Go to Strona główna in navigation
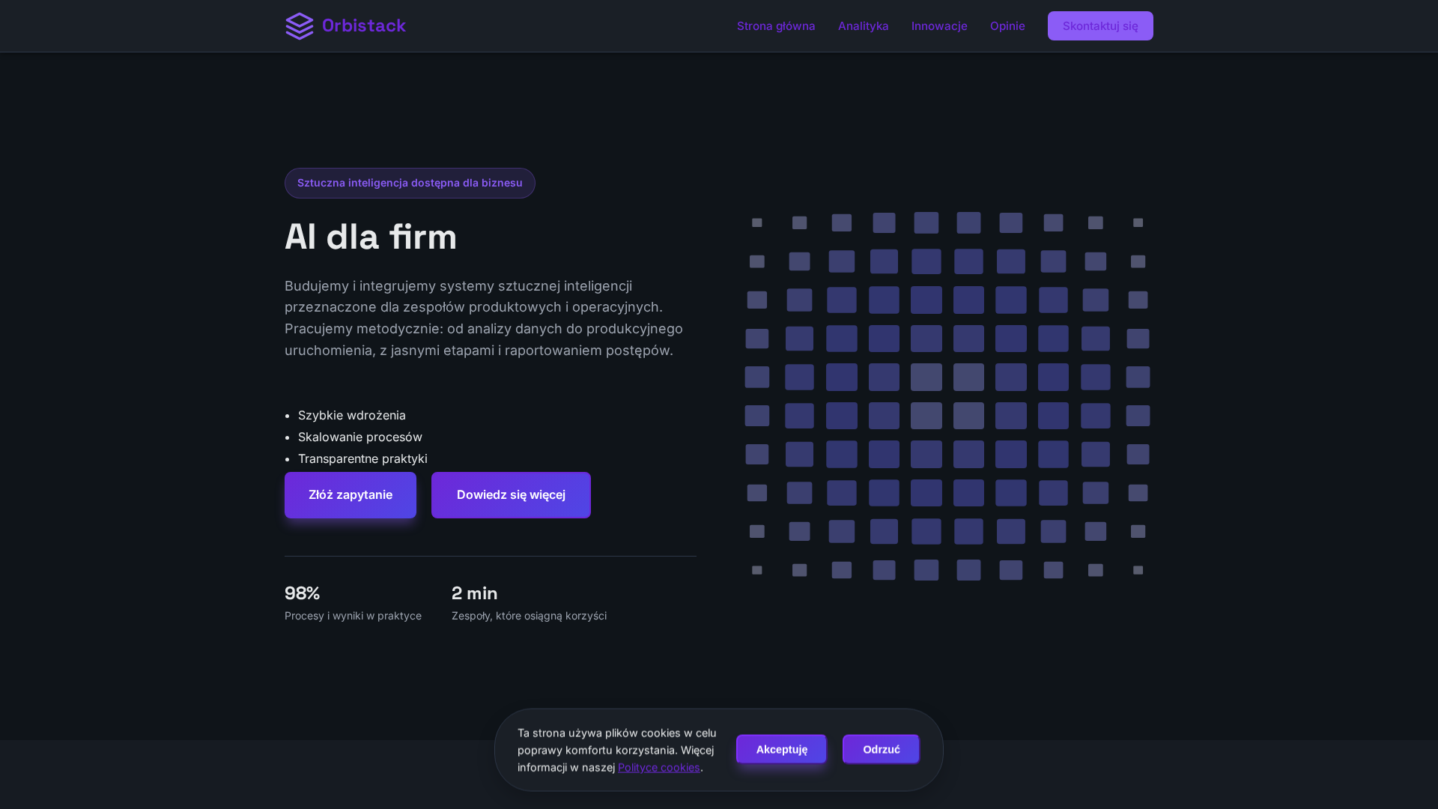 (776, 26)
